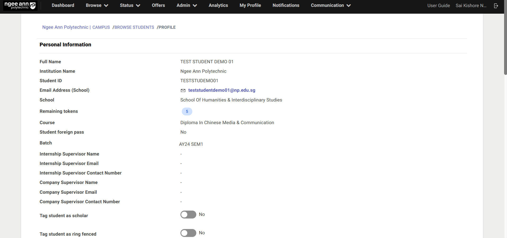View Notifications from the top menu

coord(286,5)
